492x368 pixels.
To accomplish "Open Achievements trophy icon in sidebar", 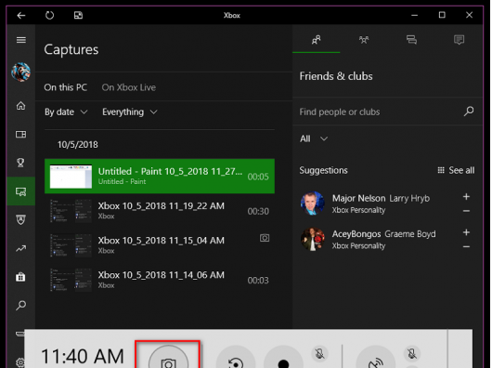I will click(x=20, y=163).
